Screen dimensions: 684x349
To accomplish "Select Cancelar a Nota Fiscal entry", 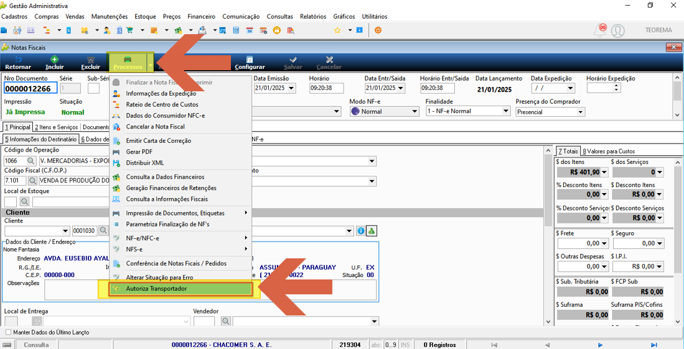I will 180,127.
